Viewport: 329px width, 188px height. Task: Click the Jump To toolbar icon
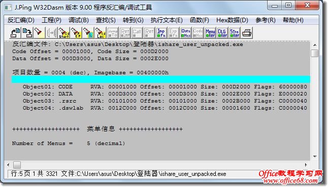pyautogui.click(x=113, y=33)
